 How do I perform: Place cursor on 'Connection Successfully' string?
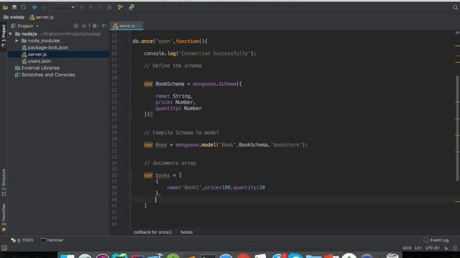(214, 54)
